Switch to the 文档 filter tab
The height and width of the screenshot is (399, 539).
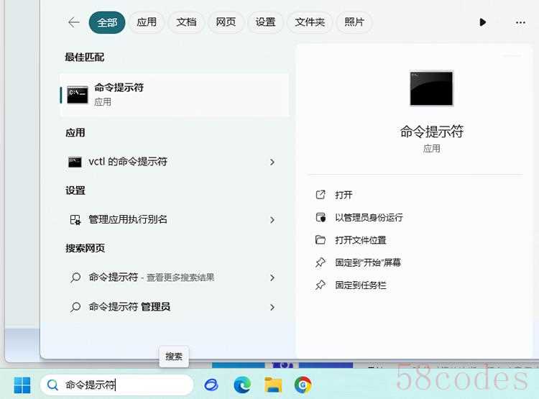click(x=186, y=22)
